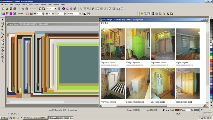Screen dimensions: 213x120
Task: Copy selection using the toolbar Copy icon
Action: pyautogui.click(x=23, y=9)
